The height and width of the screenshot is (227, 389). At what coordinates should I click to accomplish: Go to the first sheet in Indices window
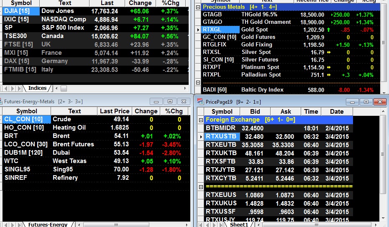(x=2, y=88)
